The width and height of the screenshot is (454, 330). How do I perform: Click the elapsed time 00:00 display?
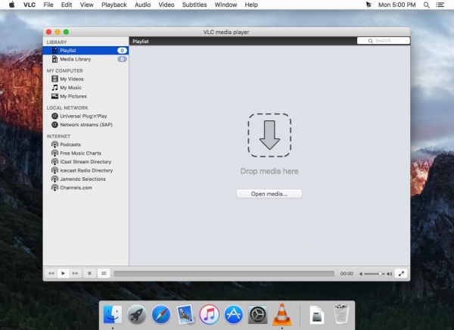tap(347, 273)
